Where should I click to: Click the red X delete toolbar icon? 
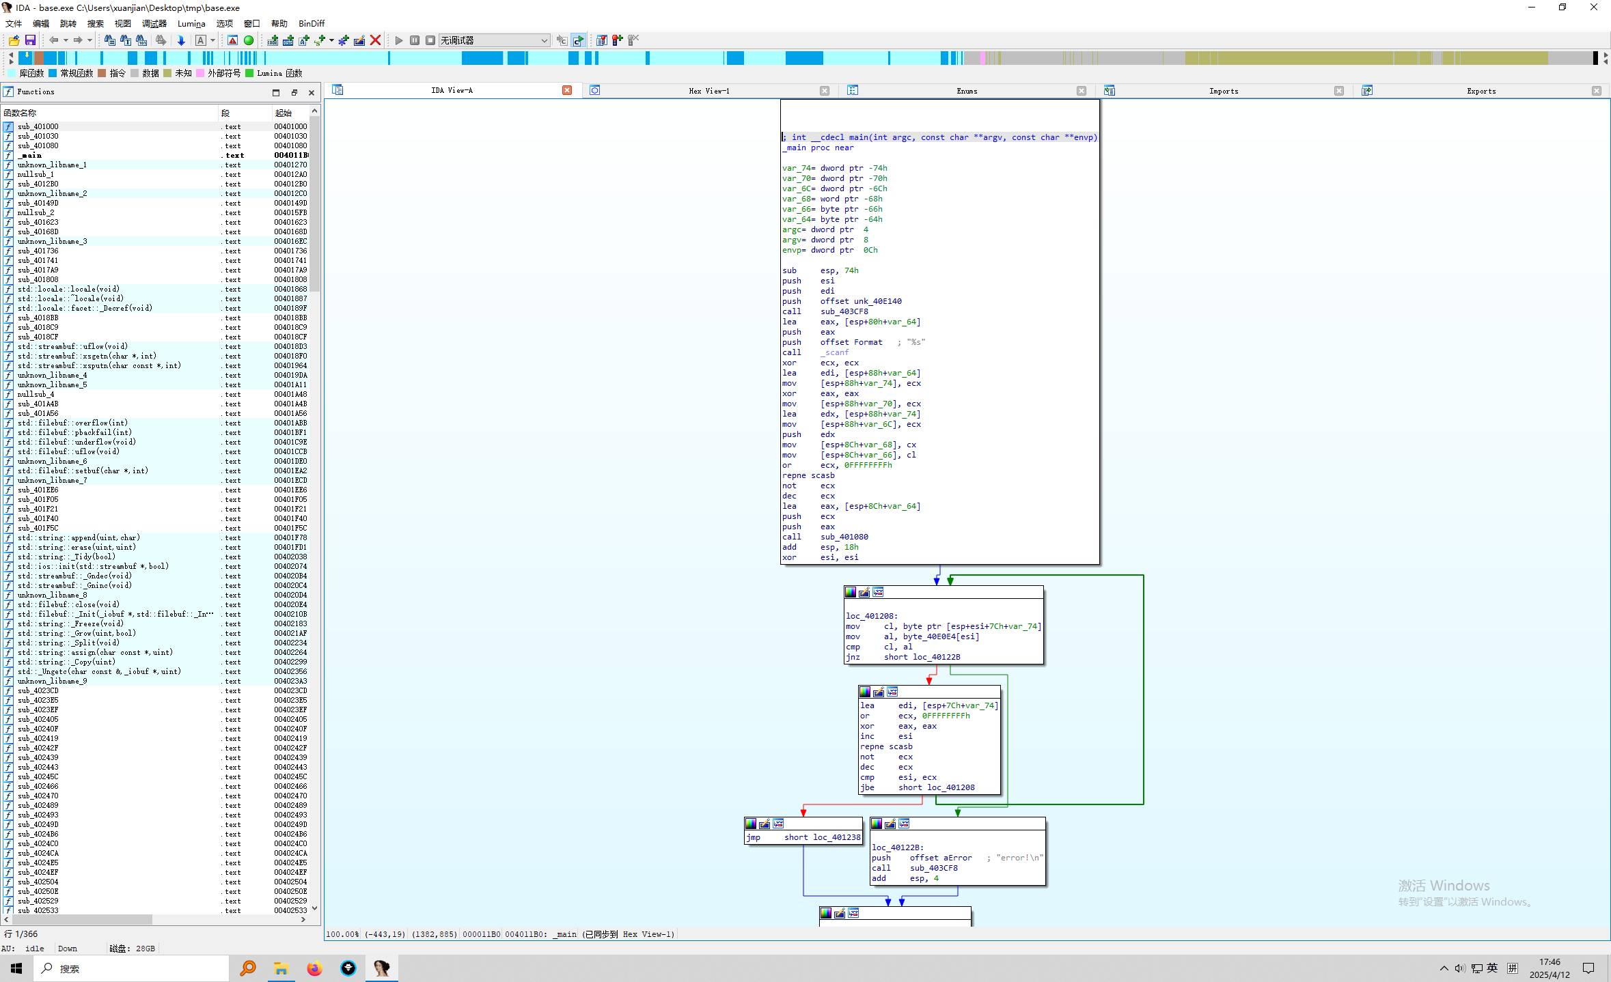[x=375, y=40]
